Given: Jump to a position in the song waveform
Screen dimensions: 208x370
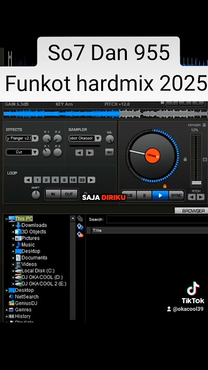Looking at the screenshot, I should (105, 114).
